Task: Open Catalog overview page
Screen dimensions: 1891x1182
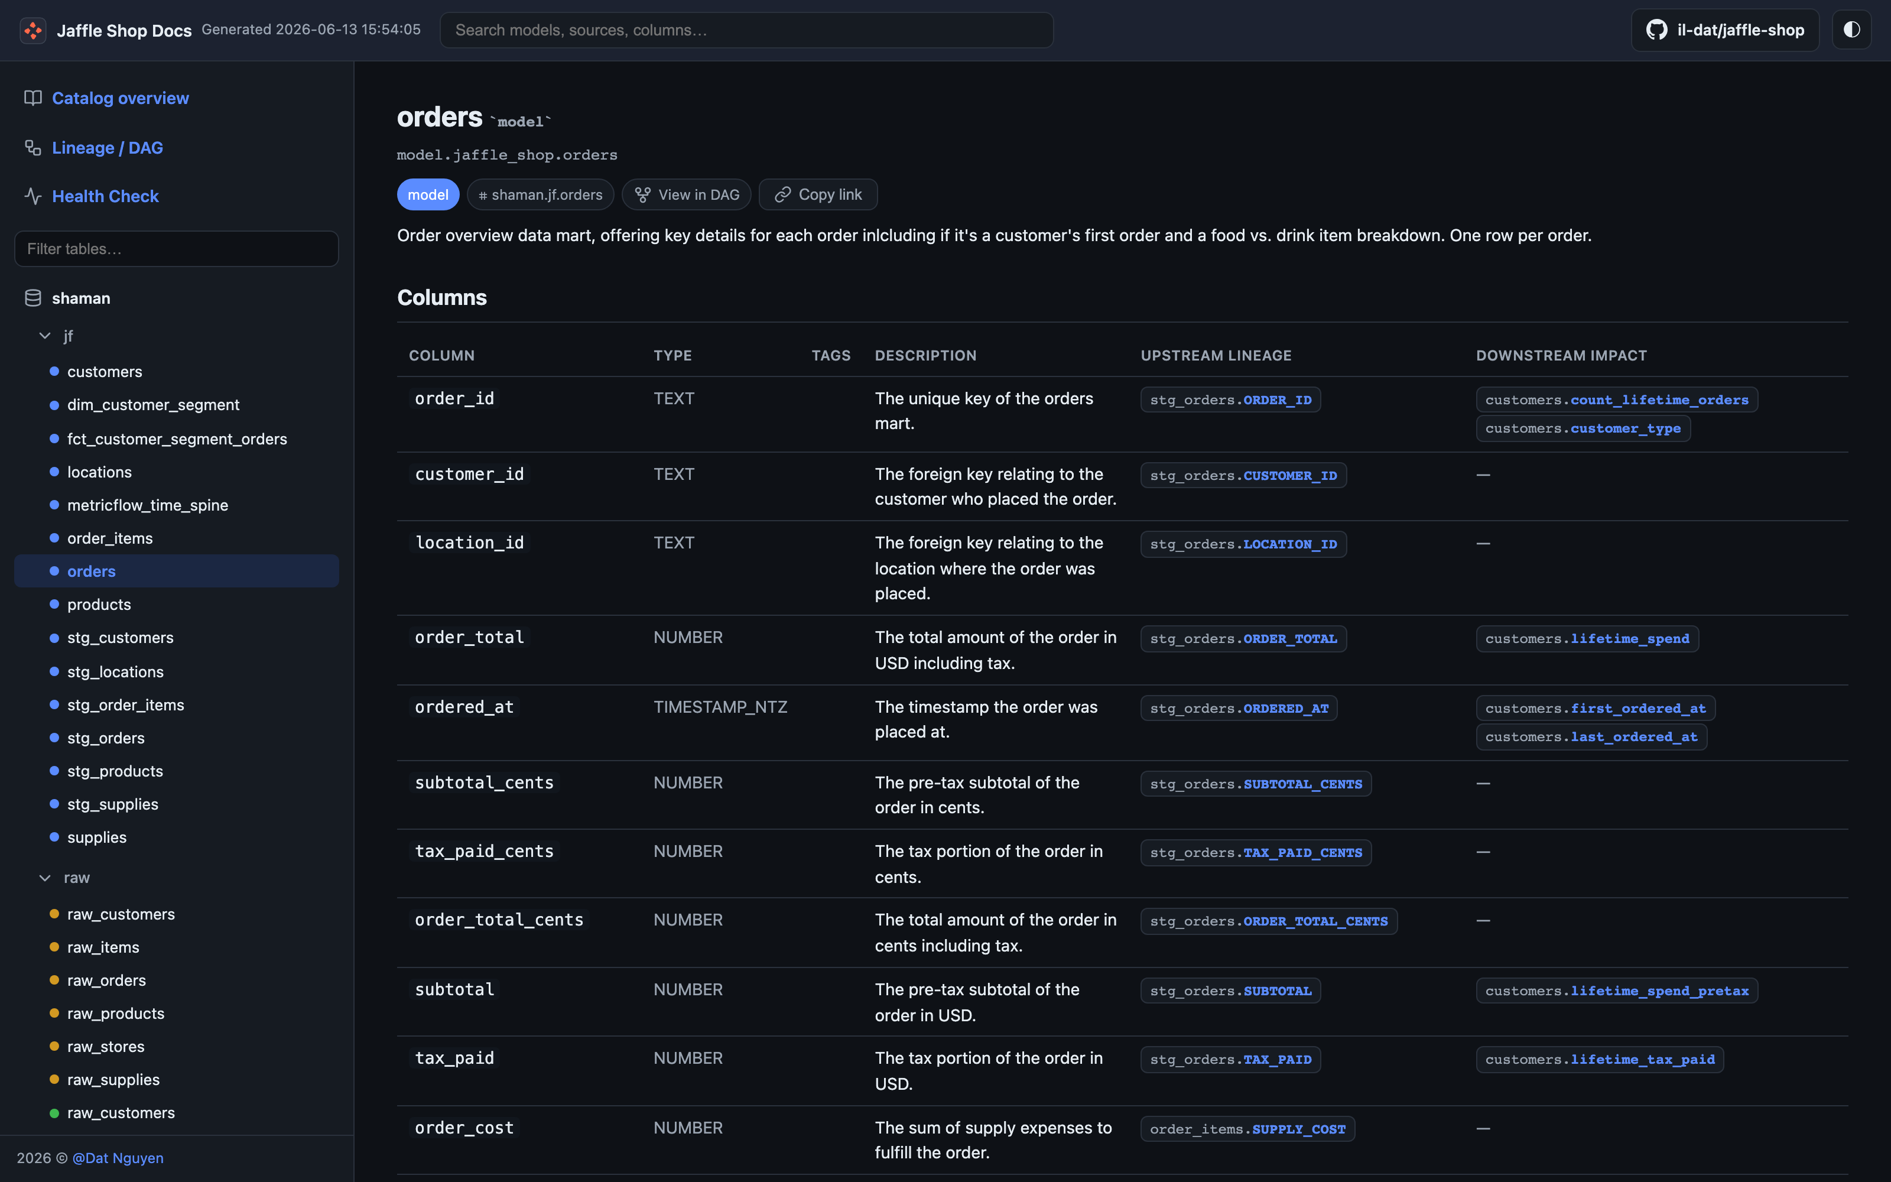Action: [121, 98]
